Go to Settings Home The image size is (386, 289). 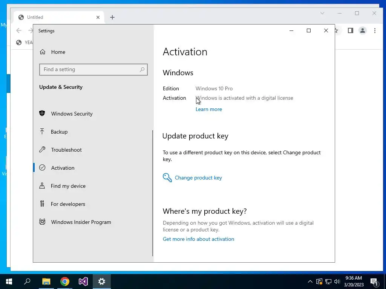52,52
